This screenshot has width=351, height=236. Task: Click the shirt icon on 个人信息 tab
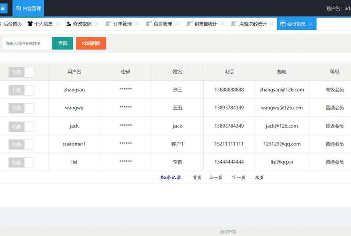[x=30, y=24]
